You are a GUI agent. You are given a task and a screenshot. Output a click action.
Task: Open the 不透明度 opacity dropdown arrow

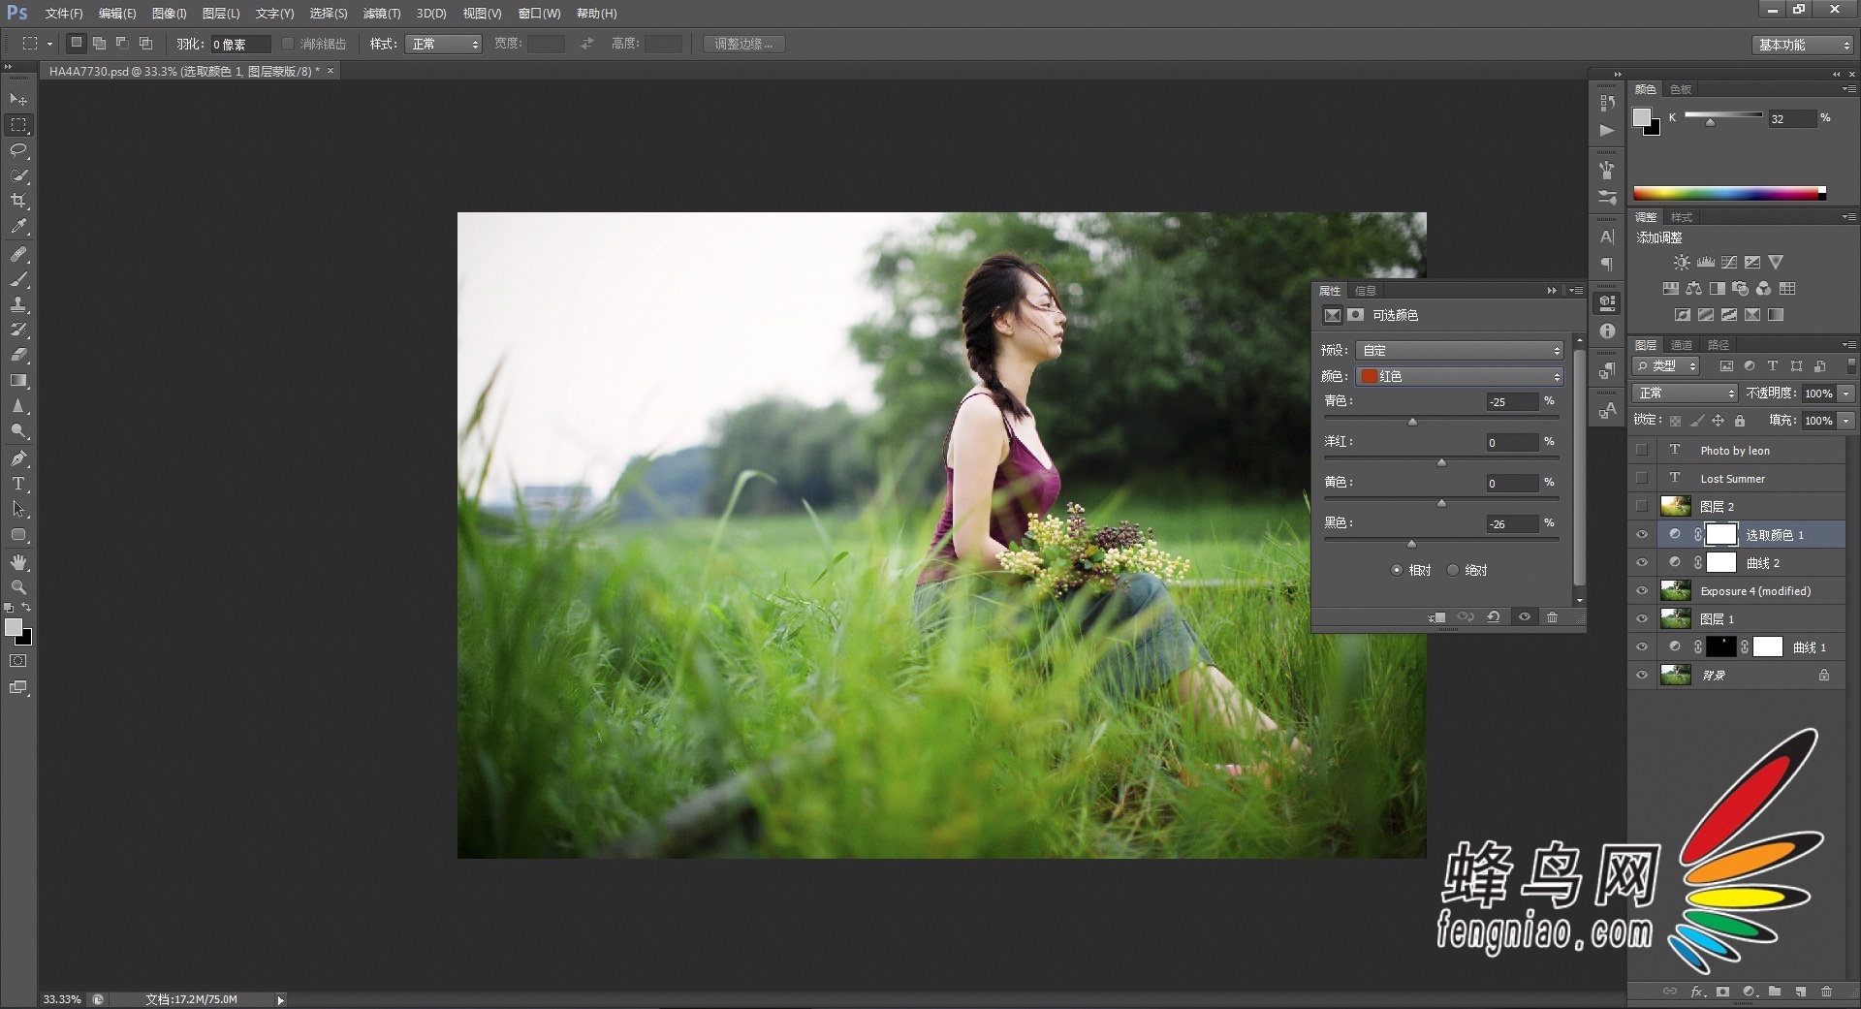(x=1846, y=394)
